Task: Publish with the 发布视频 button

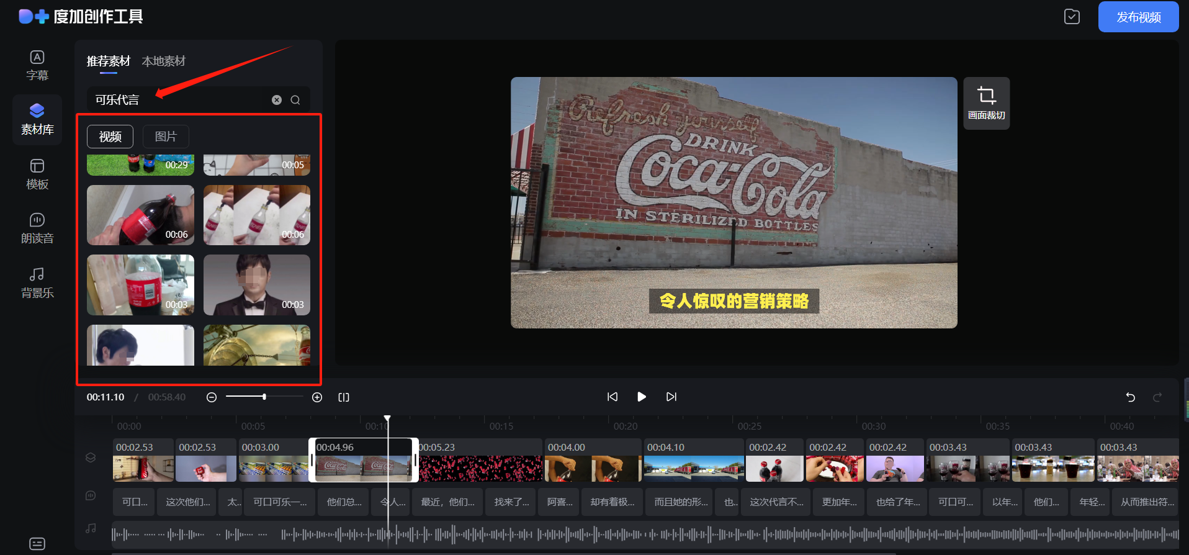Action: [x=1138, y=17]
